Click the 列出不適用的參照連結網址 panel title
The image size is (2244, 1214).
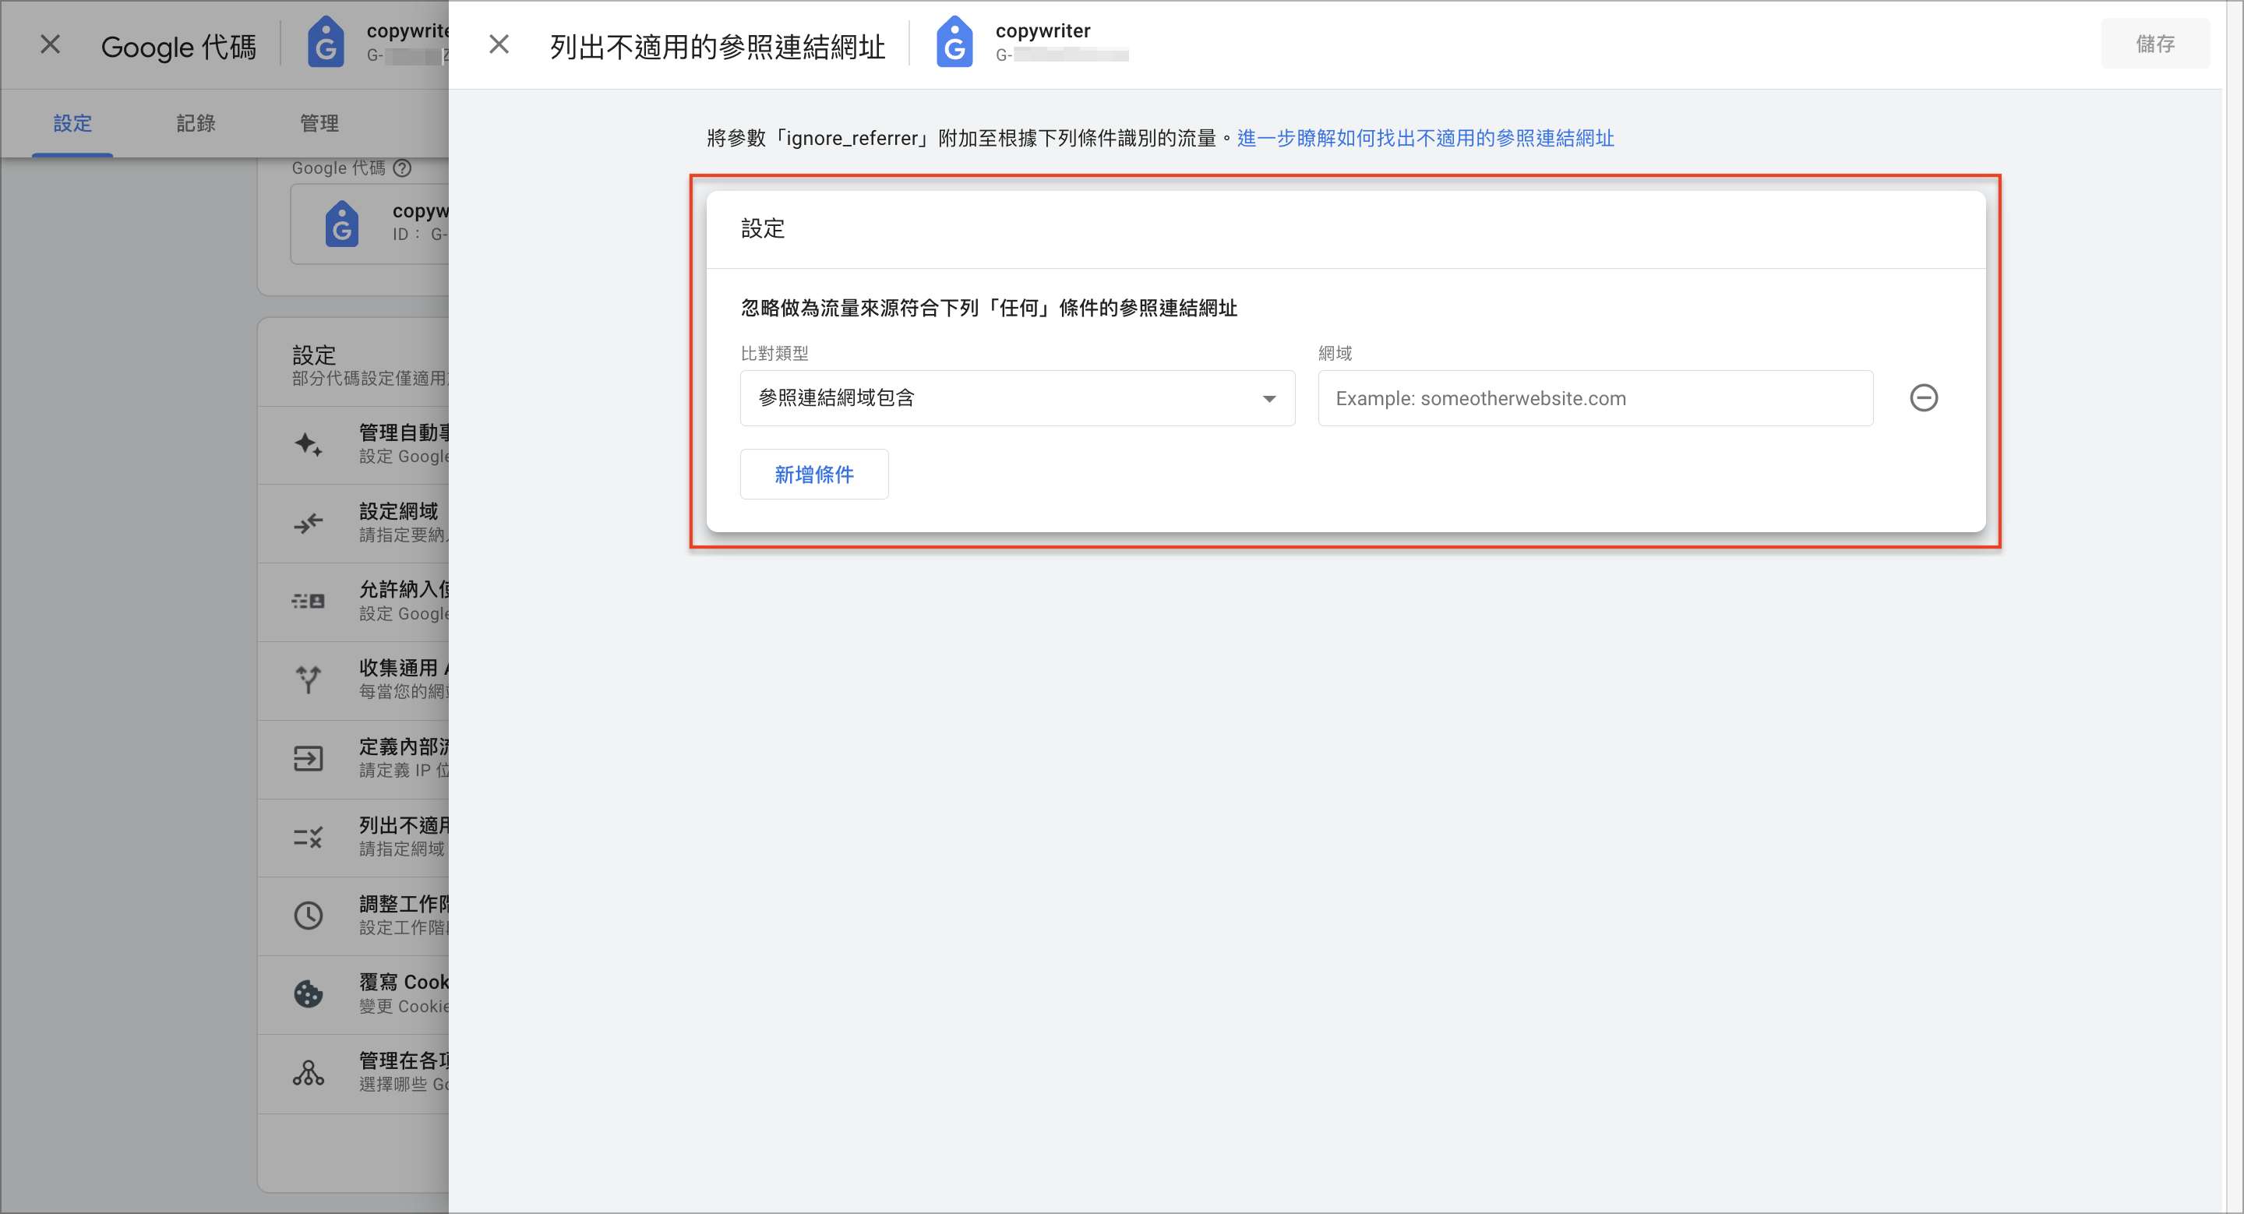717,46
